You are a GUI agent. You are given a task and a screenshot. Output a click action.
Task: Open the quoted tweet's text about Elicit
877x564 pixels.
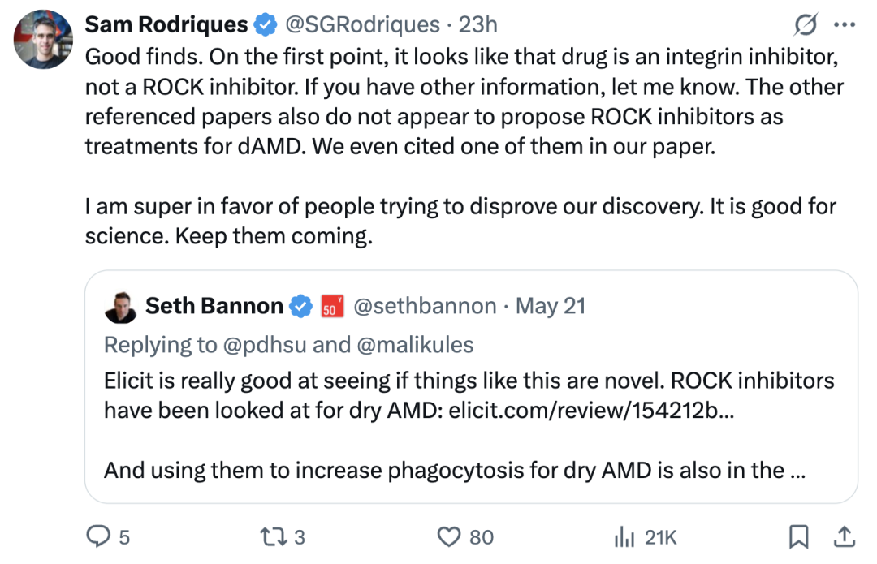pyautogui.click(x=469, y=395)
